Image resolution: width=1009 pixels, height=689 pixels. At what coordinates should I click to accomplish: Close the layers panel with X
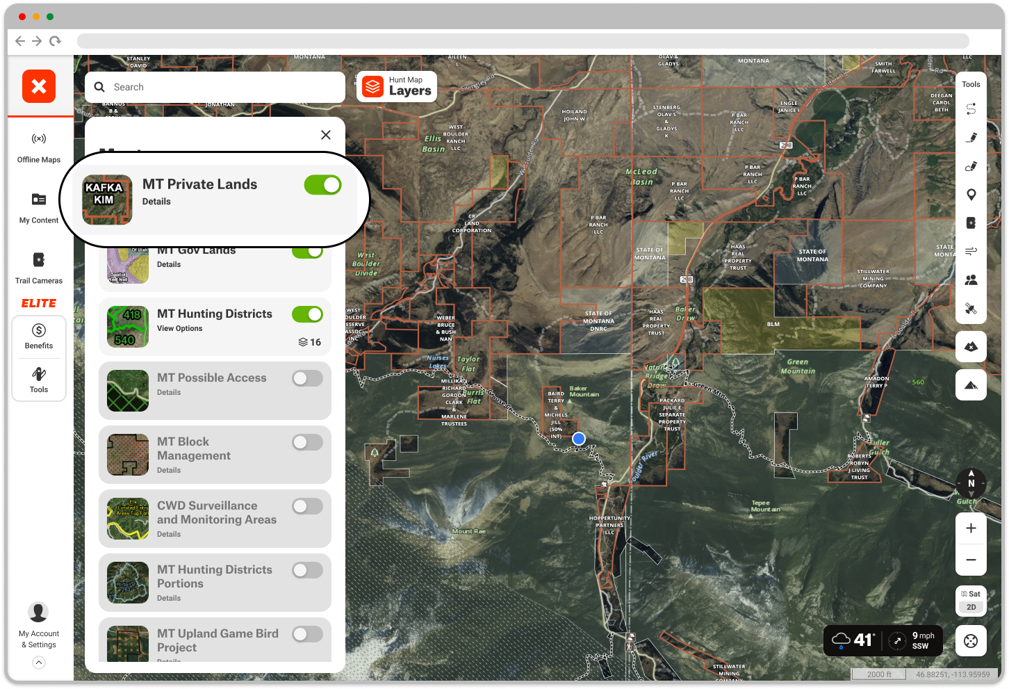[326, 135]
